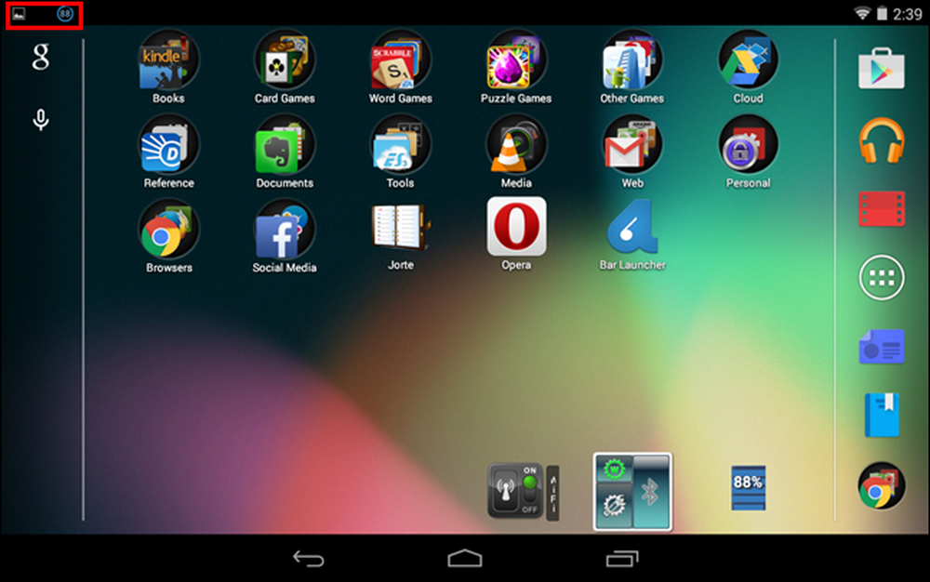Open settings gear in the widget
930x582 pixels.
click(614, 506)
